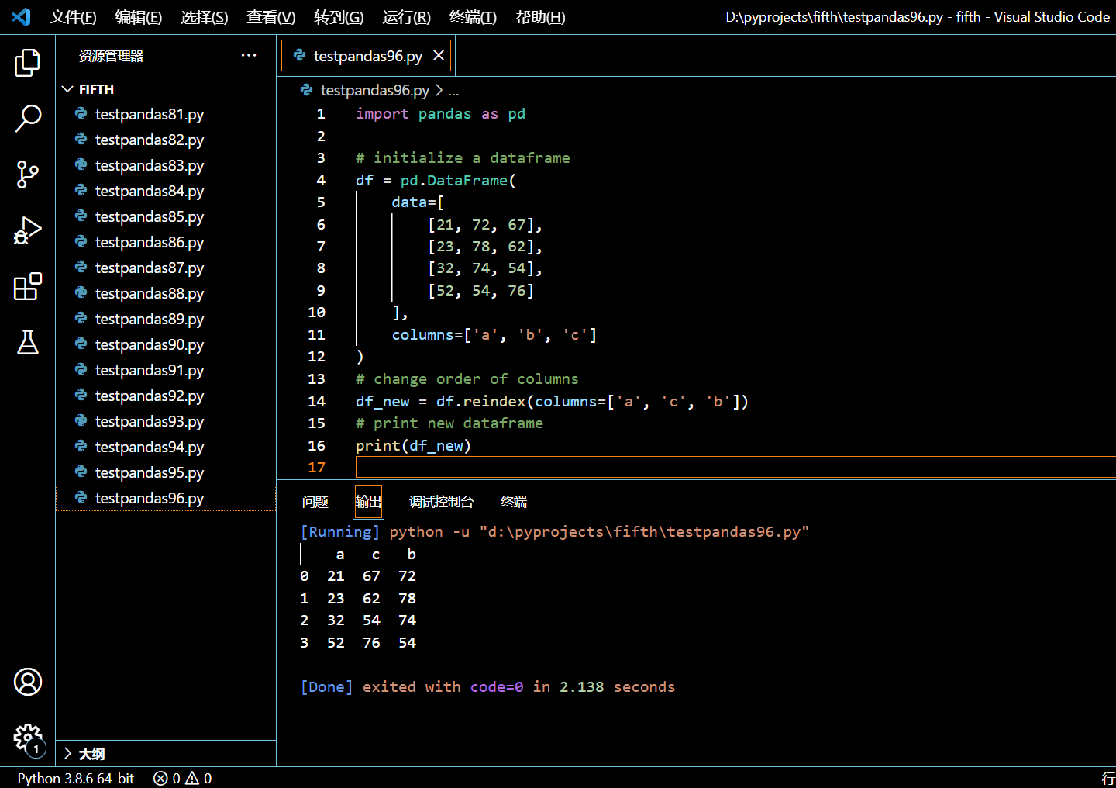Open testpandas92.py in explorer

pyautogui.click(x=166, y=396)
